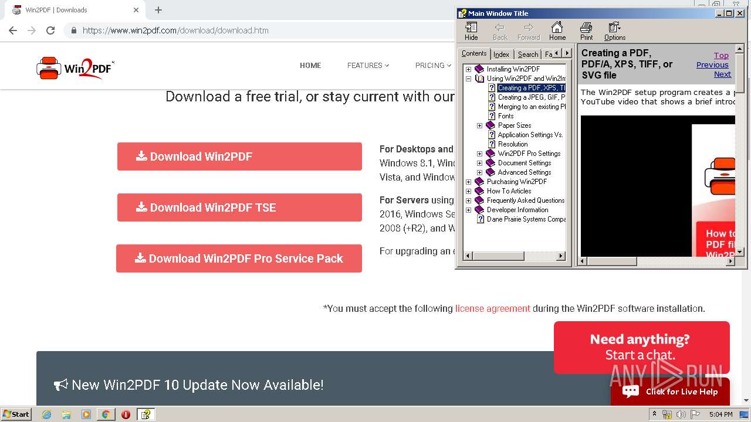The width and height of the screenshot is (751, 422).
Task: Open the license agreement link
Action: tap(492, 308)
